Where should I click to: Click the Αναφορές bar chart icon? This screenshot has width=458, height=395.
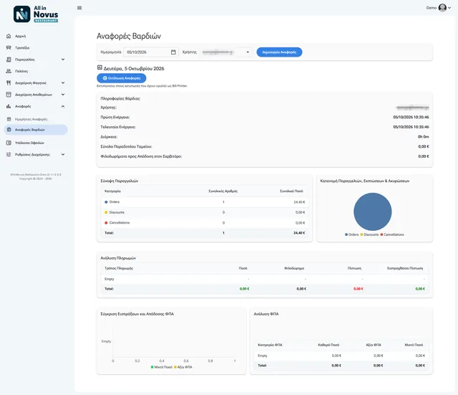click(x=9, y=106)
